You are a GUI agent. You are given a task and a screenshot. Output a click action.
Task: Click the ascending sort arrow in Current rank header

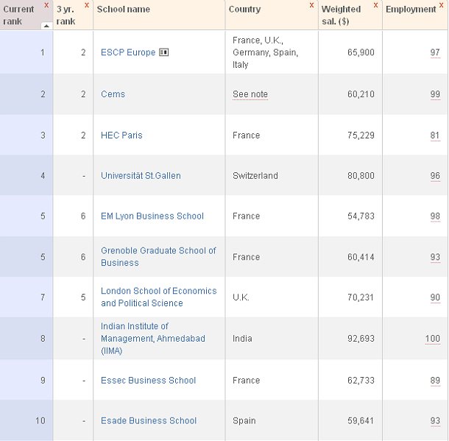click(46, 26)
